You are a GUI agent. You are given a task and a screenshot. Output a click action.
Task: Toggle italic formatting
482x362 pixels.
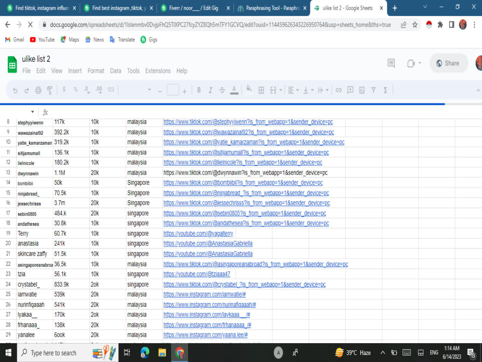210,90
